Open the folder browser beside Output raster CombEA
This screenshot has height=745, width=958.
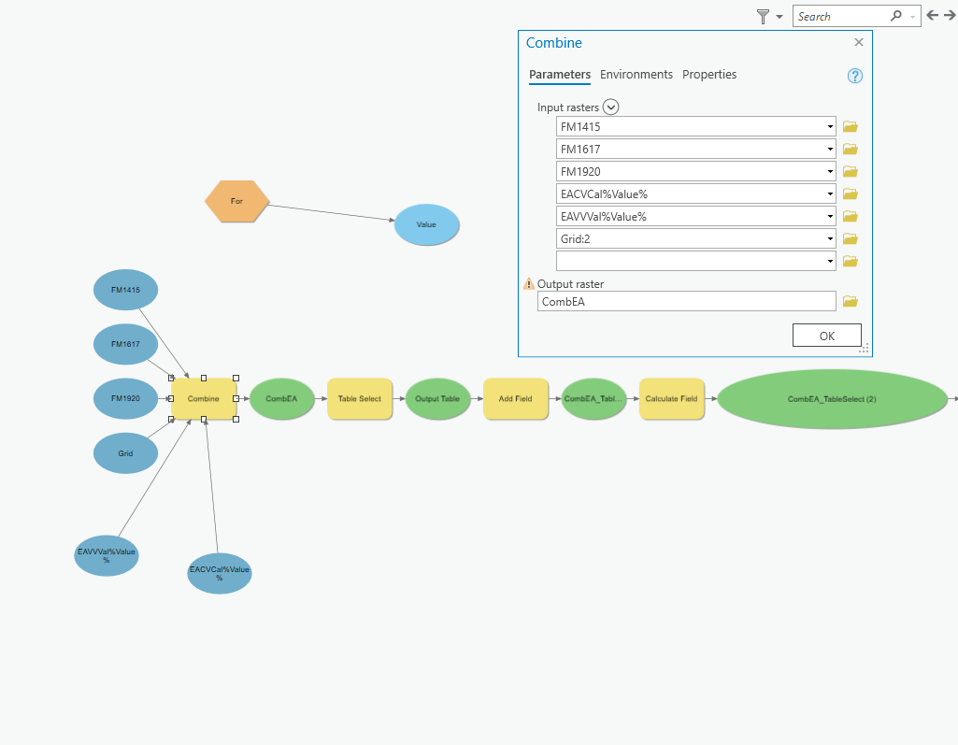pyautogui.click(x=850, y=301)
